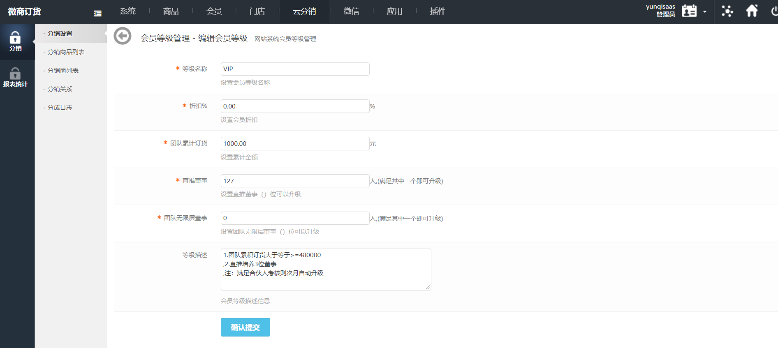
Task: Select 分成日志 in the sidebar
Action: [x=60, y=108]
